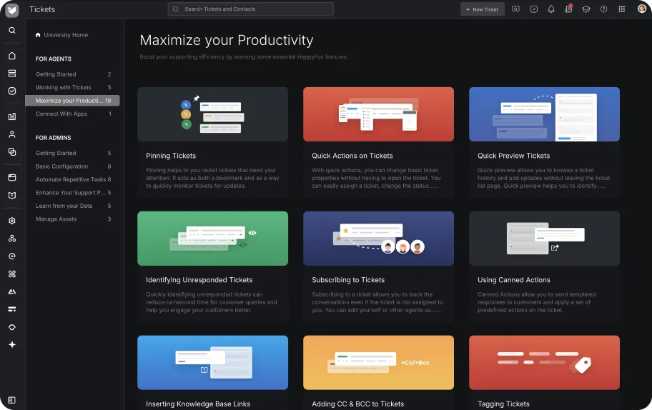Screen dimensions: 652x410
Task: Click the Tagging Tickets title
Action: click(503, 404)
